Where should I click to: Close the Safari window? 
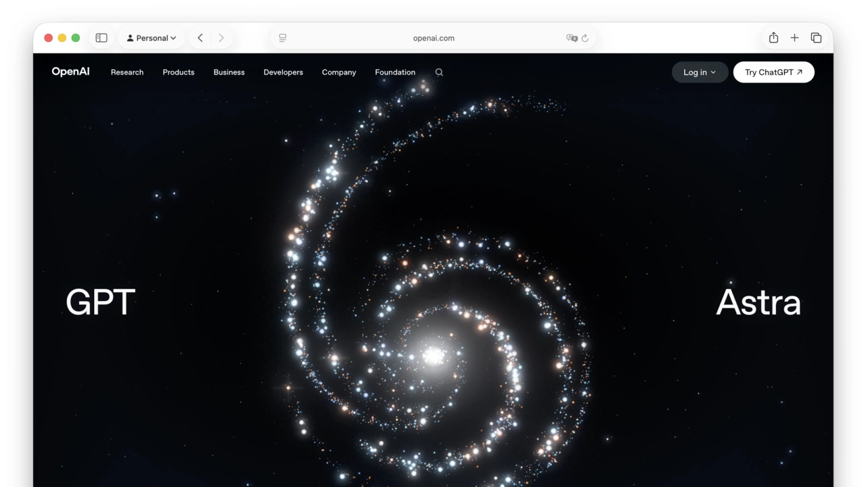(x=49, y=38)
